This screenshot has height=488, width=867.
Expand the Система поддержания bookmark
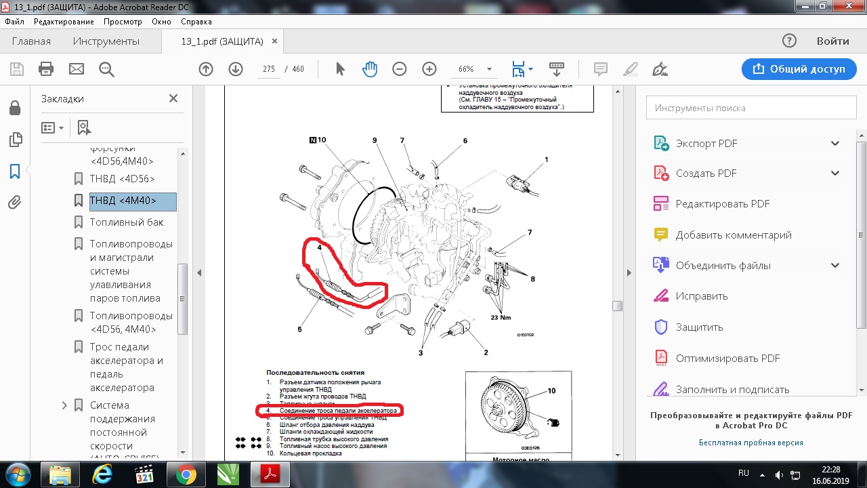(x=65, y=405)
